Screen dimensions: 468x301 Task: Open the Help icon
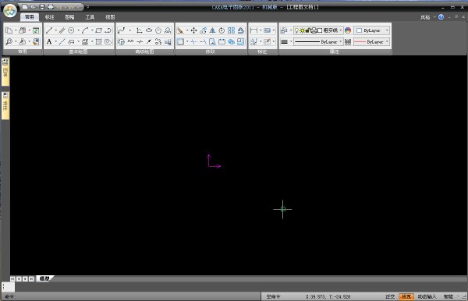(x=441, y=17)
